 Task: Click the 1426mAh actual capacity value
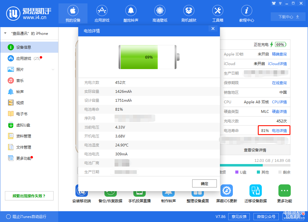pyautogui.click(x=124, y=92)
